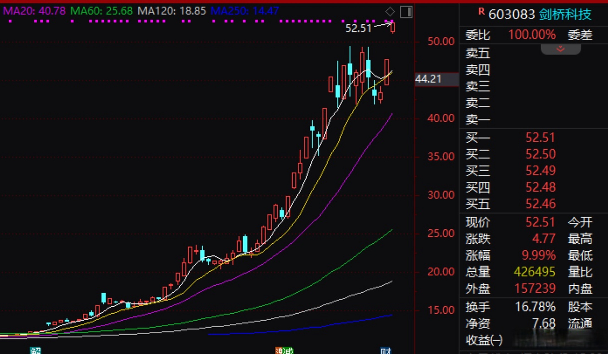Click the diamond icon above the chart

point(390,12)
